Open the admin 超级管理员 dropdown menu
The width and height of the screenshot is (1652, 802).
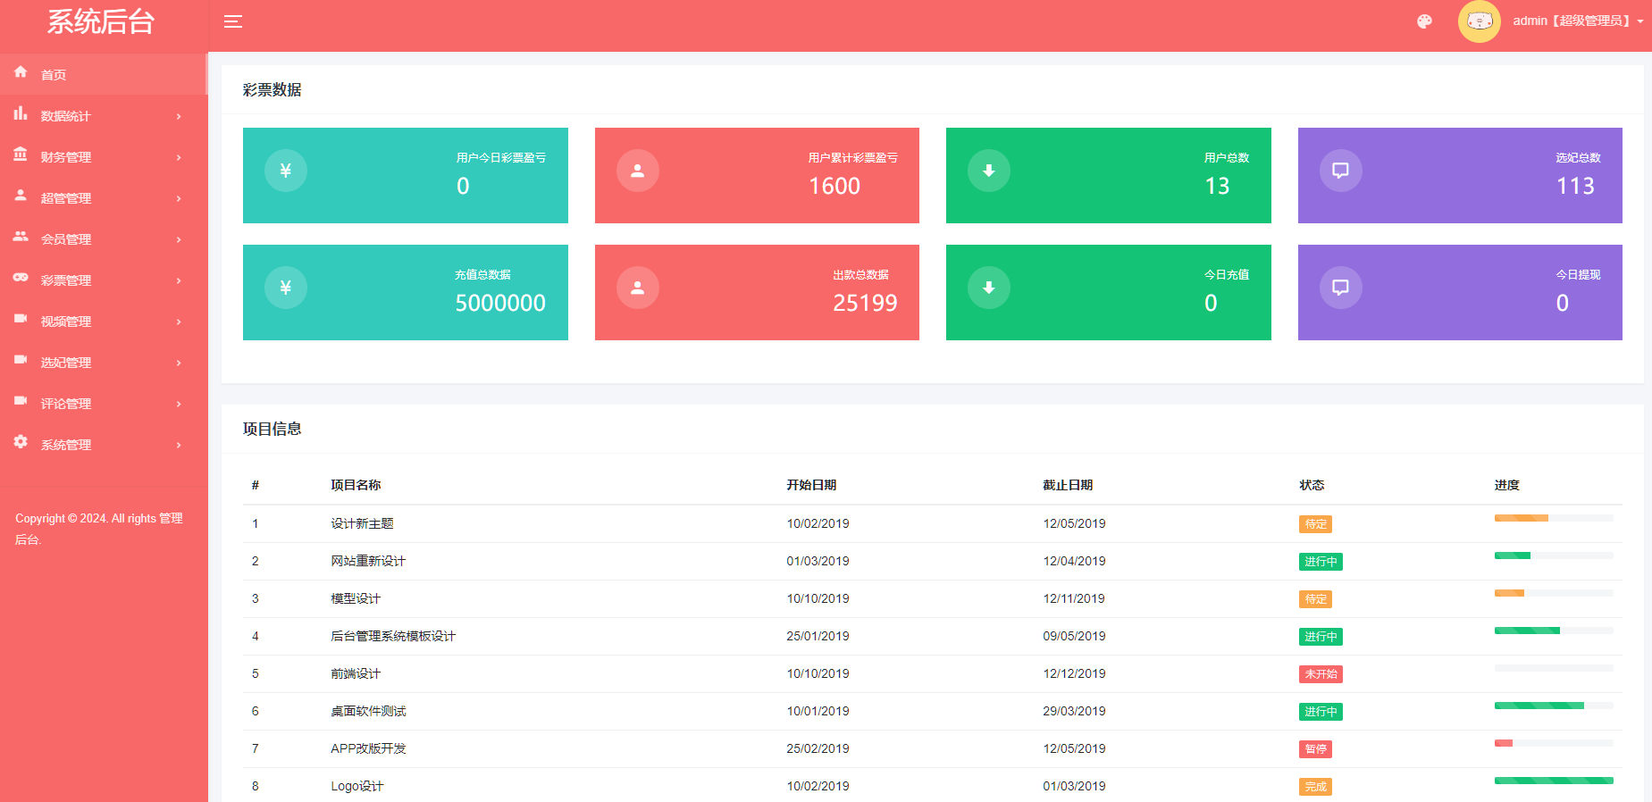tap(1578, 21)
